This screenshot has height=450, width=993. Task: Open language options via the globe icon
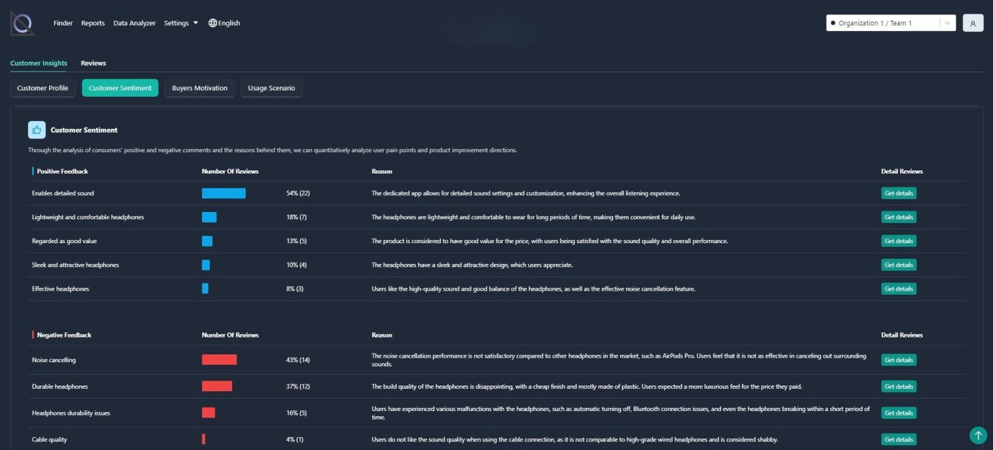pos(212,23)
